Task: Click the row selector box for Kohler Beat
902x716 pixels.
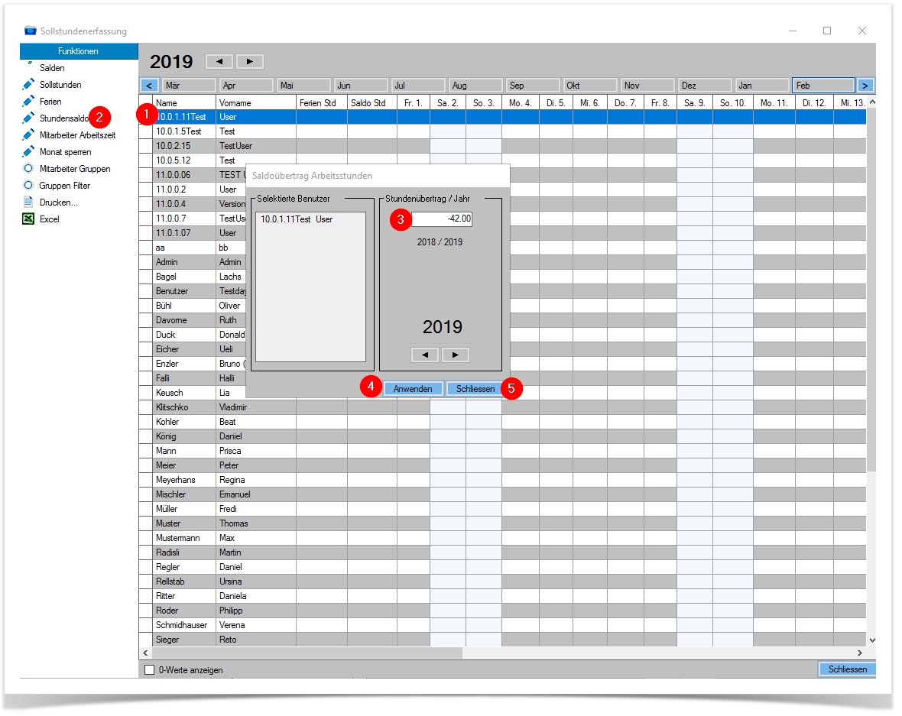Action: (146, 422)
